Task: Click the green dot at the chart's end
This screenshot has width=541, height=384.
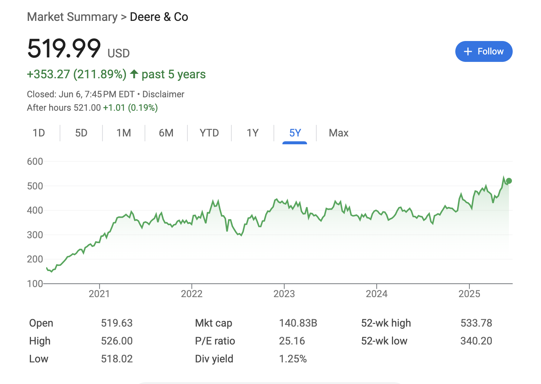Action: click(x=509, y=181)
